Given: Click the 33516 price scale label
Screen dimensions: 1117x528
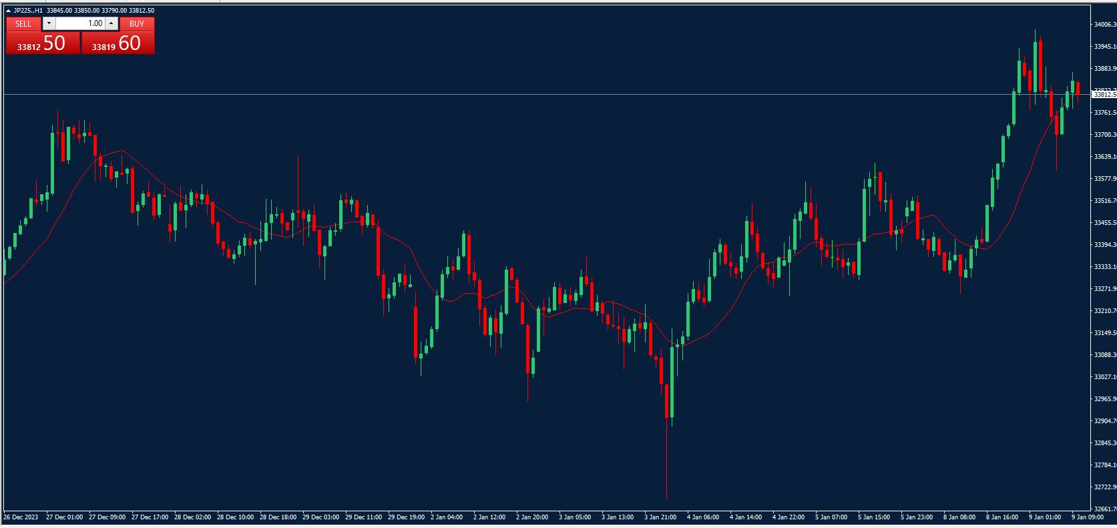Looking at the screenshot, I should click(1105, 201).
